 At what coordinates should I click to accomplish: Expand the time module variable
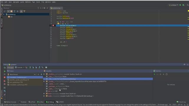tap(44, 94)
